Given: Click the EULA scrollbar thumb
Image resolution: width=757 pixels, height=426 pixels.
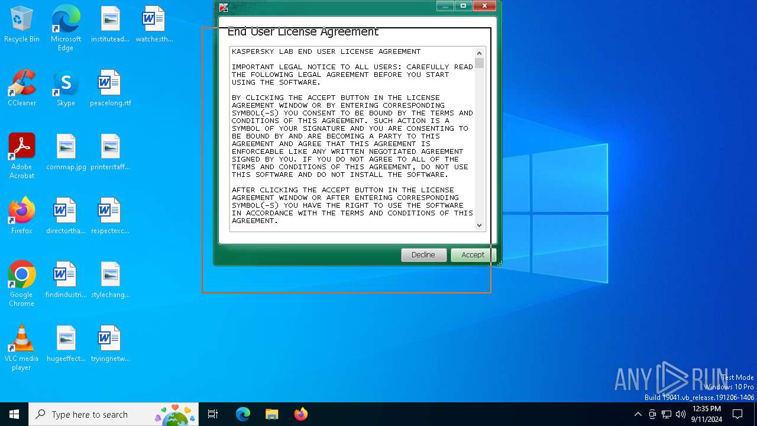Looking at the screenshot, I should pos(479,63).
